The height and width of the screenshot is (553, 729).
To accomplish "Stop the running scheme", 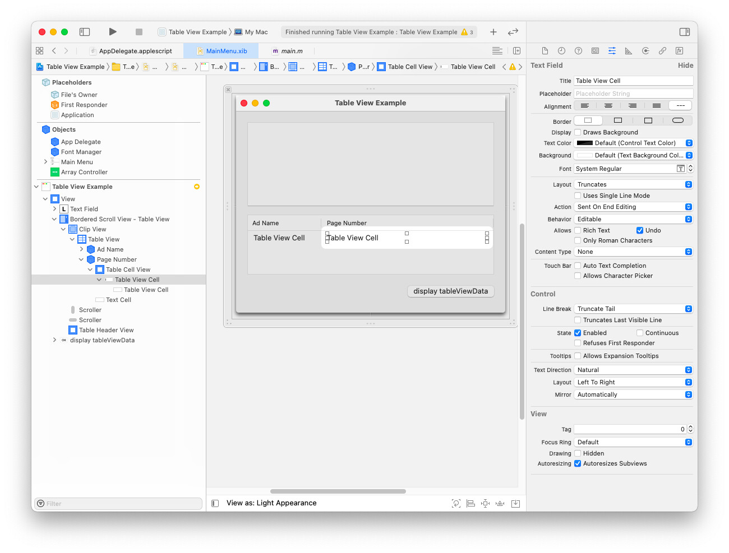I will pyautogui.click(x=139, y=32).
